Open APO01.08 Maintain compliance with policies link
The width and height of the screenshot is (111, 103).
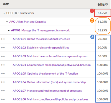tap(50, 99)
